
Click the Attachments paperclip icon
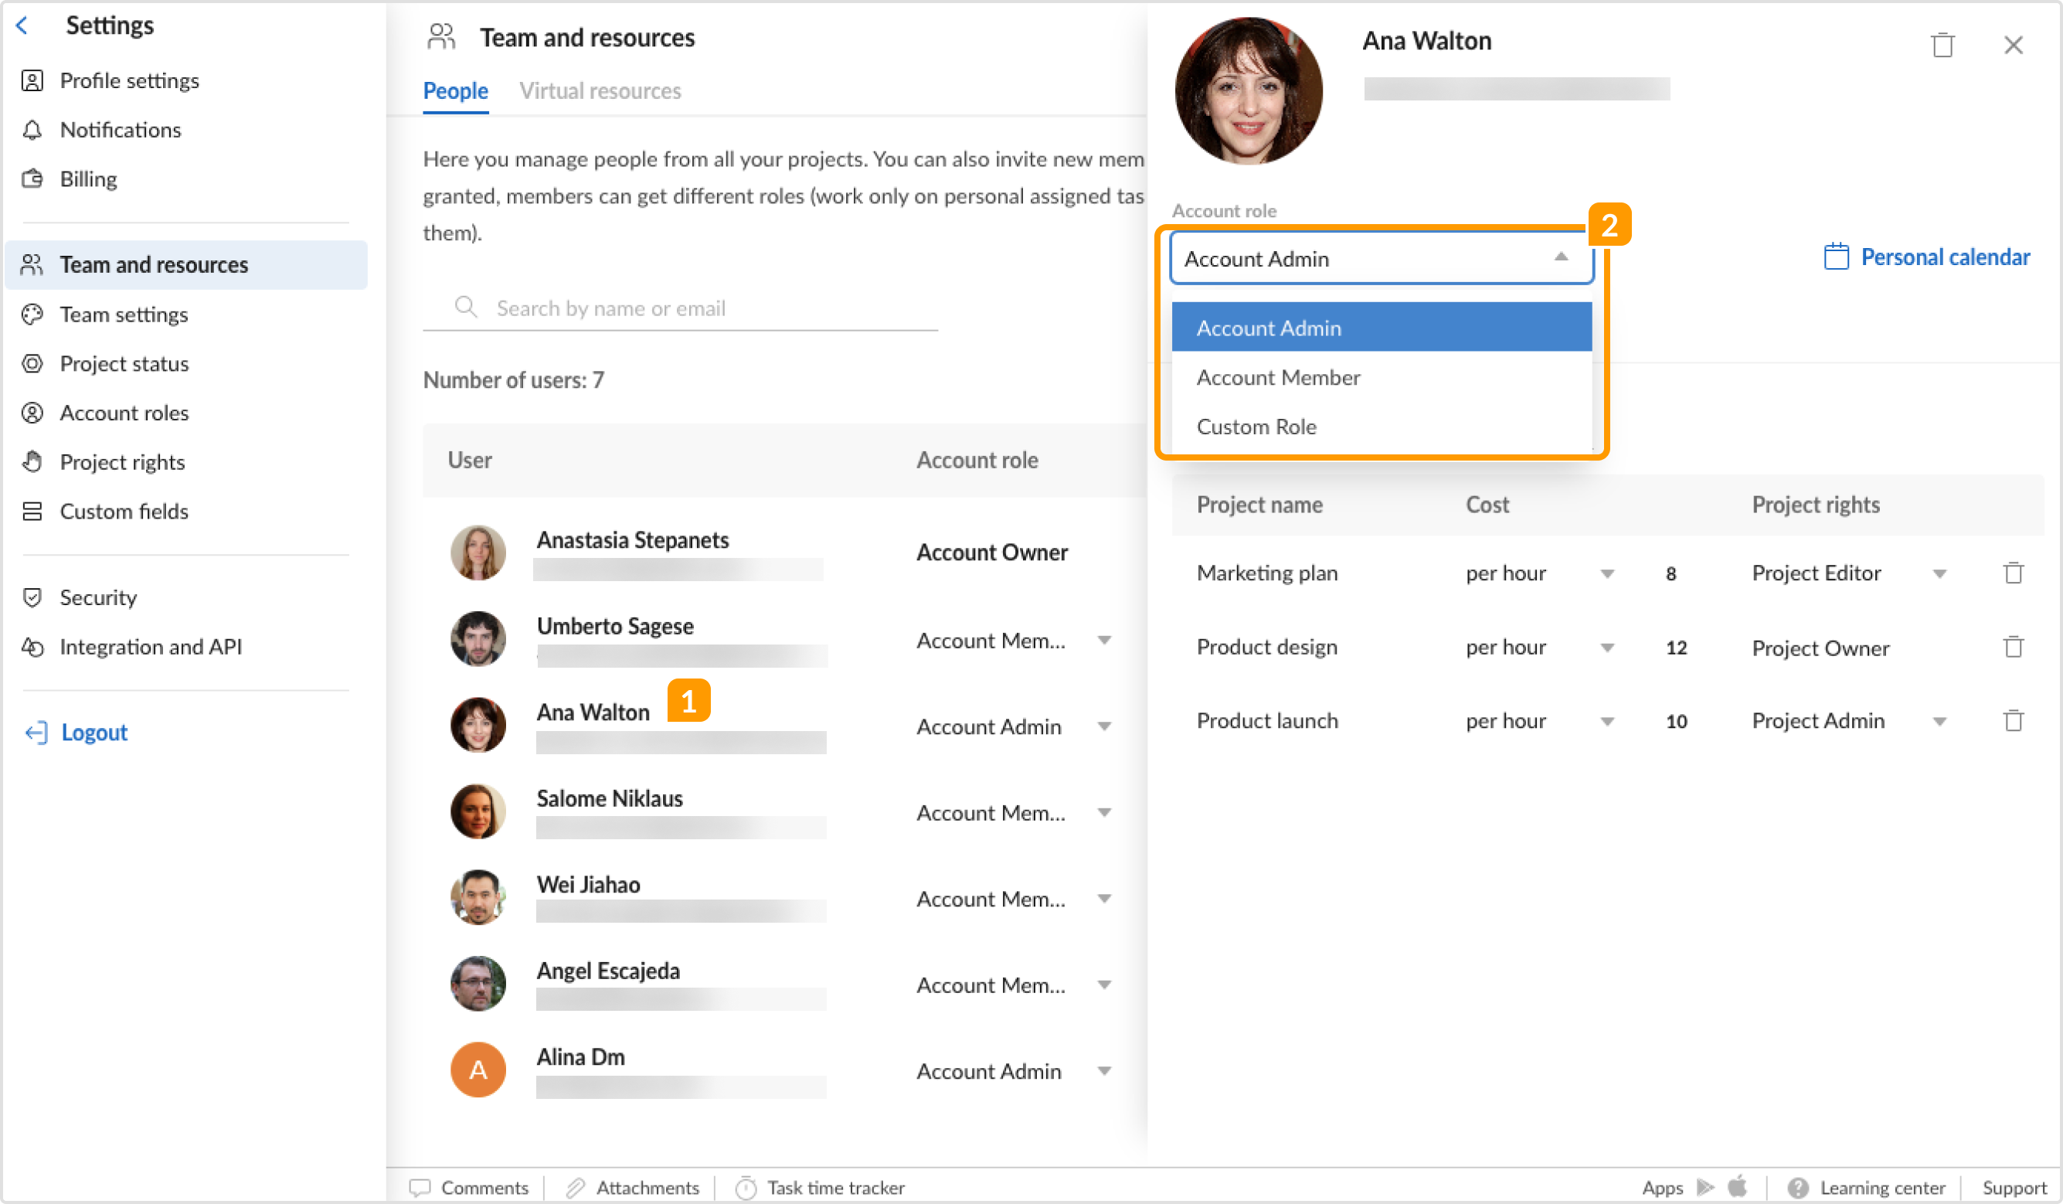pos(576,1188)
